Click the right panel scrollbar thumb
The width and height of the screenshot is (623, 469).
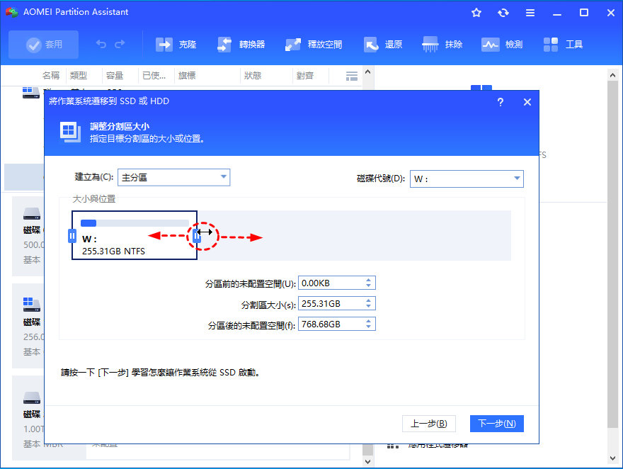[x=612, y=254]
